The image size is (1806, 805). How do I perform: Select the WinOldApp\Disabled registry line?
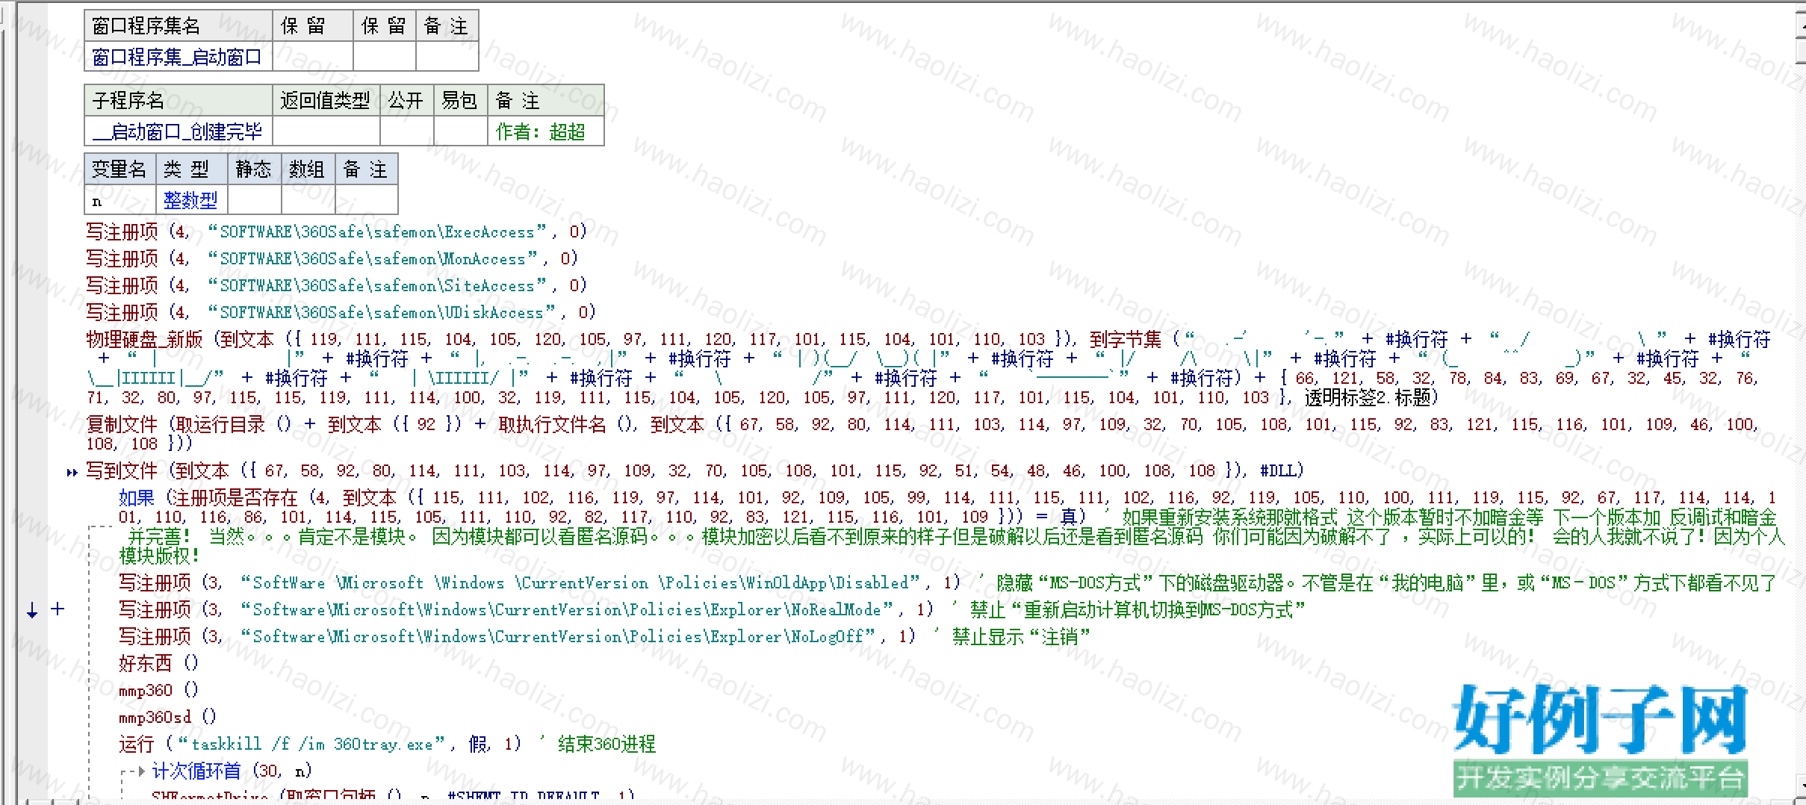[x=539, y=582]
